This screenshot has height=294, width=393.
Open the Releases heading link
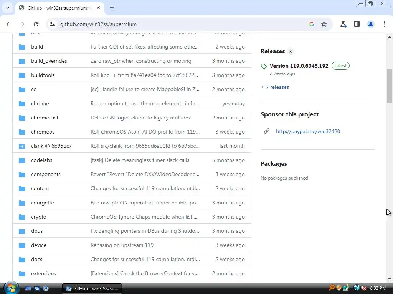point(273,51)
